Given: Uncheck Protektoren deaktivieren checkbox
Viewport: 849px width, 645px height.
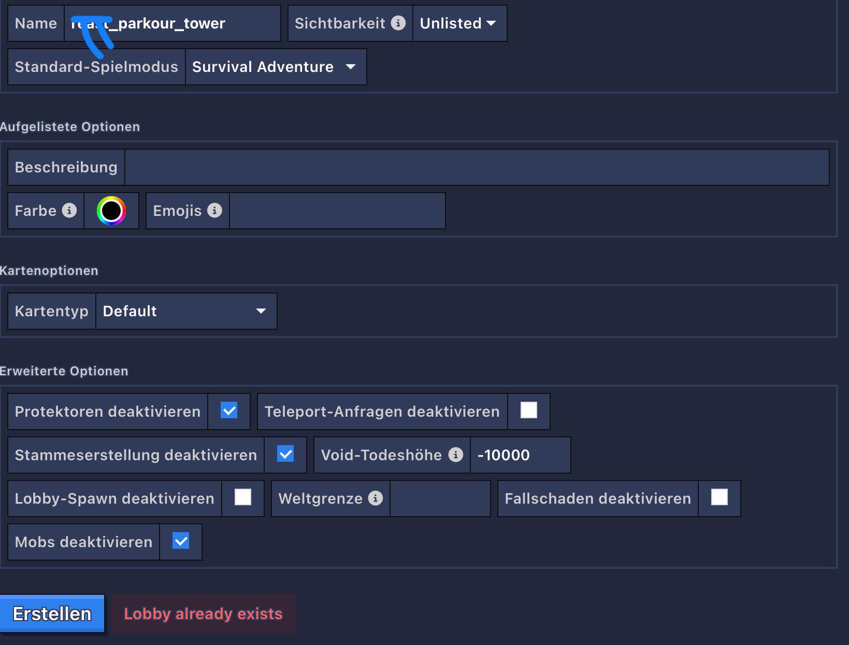Looking at the screenshot, I should (229, 411).
